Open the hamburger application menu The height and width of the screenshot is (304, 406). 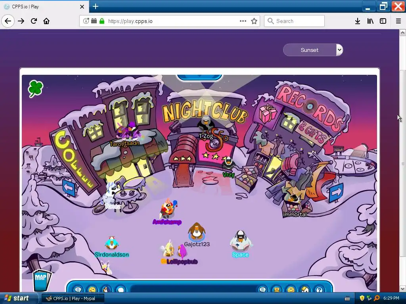click(398, 21)
